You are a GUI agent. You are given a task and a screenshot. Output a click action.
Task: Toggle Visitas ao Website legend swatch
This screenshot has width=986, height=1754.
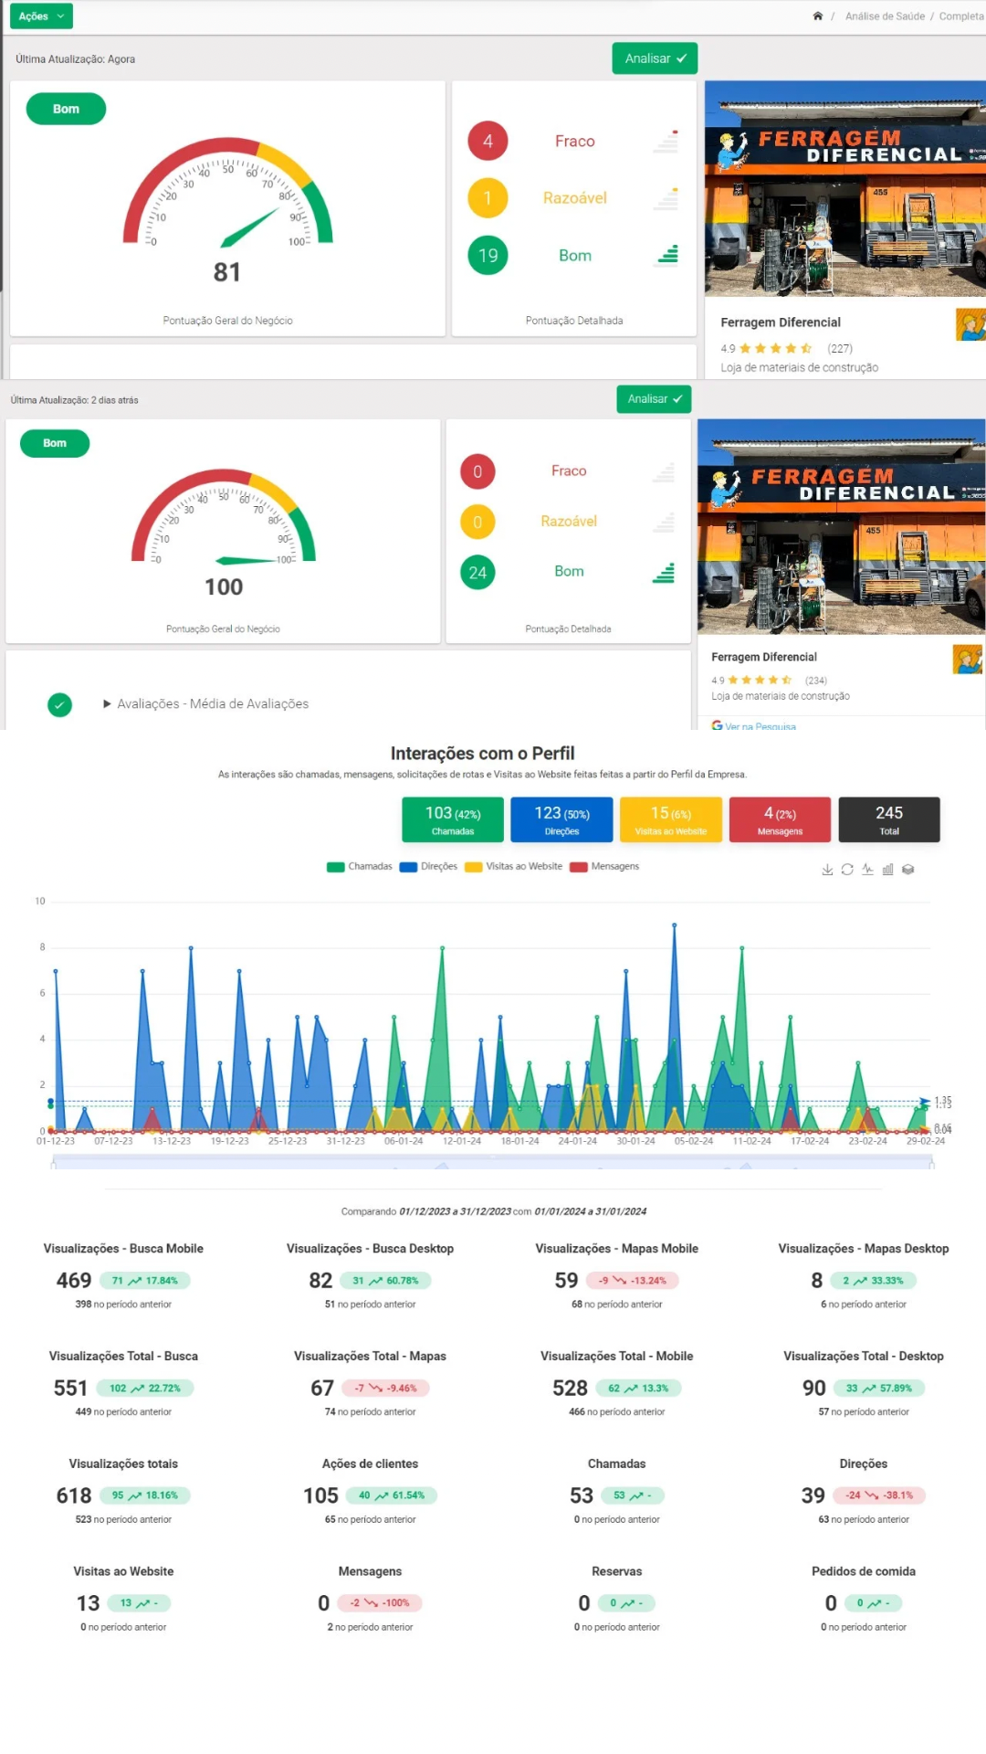point(473,867)
